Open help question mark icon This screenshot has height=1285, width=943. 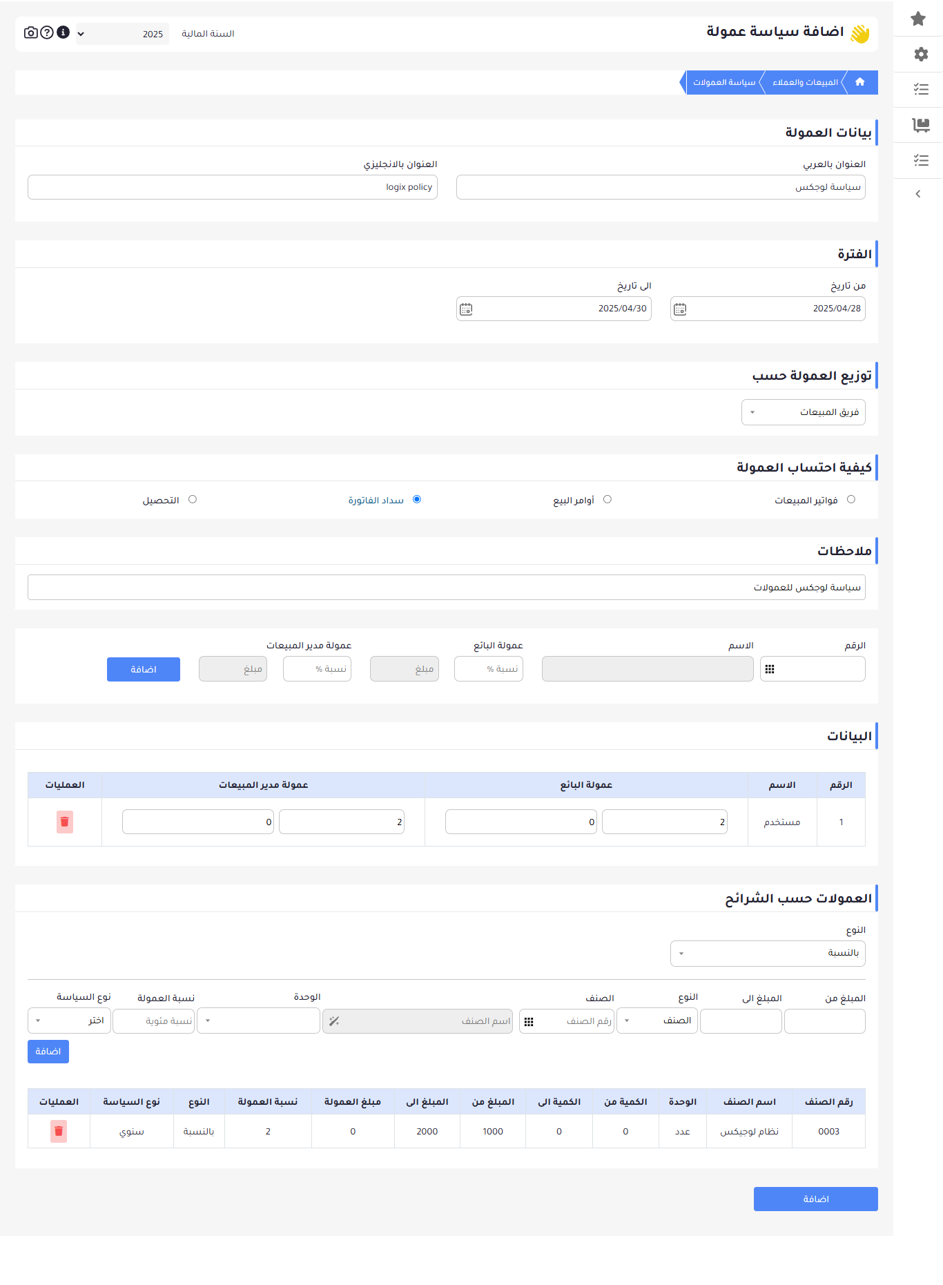point(47,32)
